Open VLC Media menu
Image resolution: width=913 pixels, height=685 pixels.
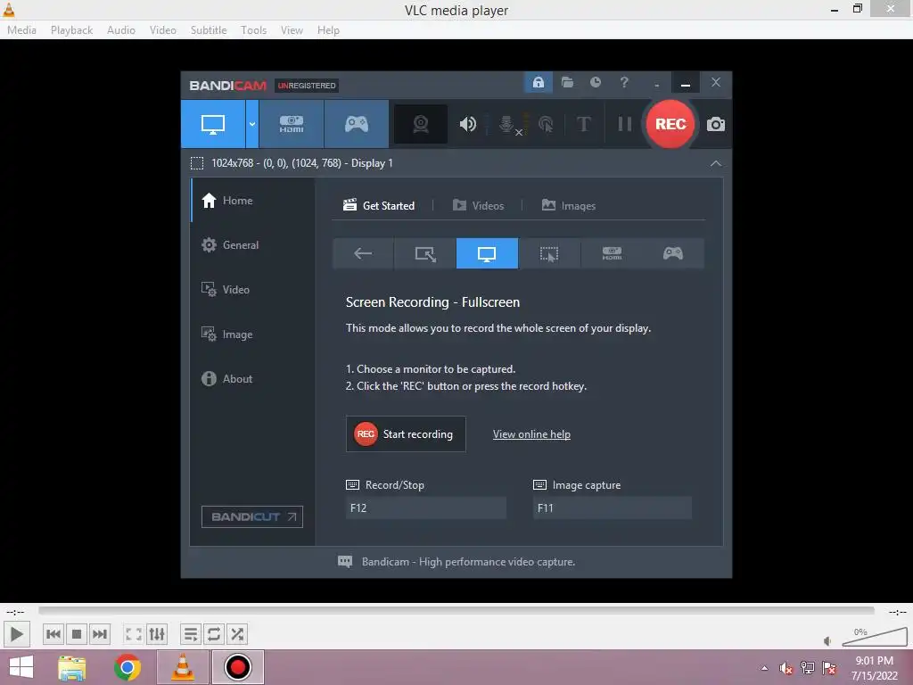click(21, 30)
